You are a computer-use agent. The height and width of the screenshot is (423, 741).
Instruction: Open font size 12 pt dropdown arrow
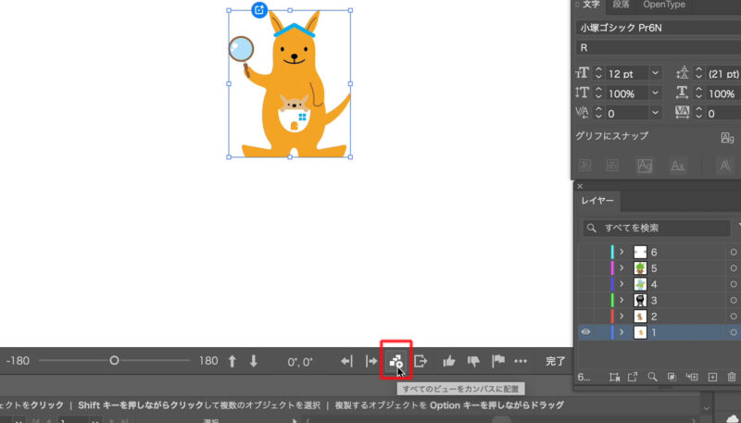[655, 73]
